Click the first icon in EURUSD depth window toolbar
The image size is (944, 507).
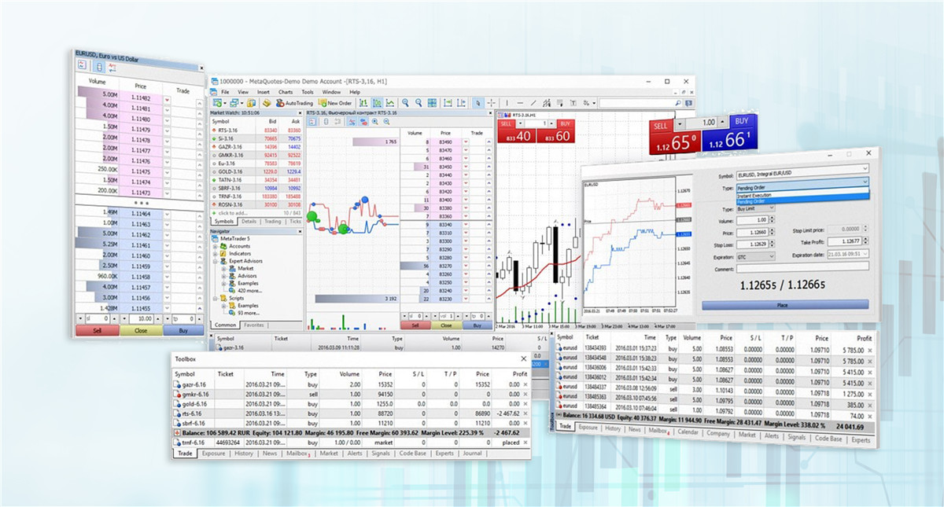coord(82,65)
